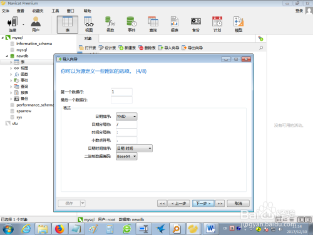Select information_schema in the tree
The width and height of the screenshot is (313, 235).
pos(34,44)
